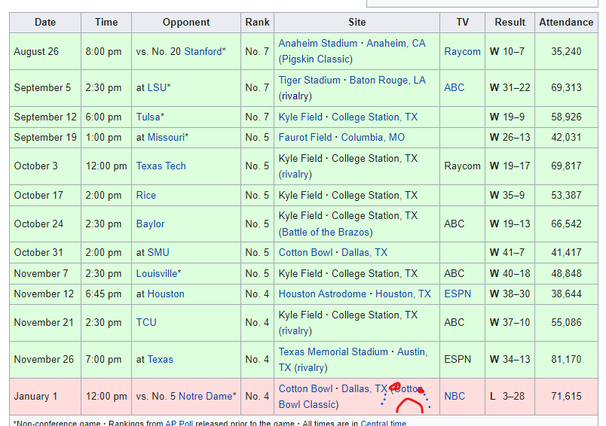Viewport: 606px width, 426px height.
Task: Open the Anaheim Stadium site link
Action: pyautogui.click(x=318, y=43)
